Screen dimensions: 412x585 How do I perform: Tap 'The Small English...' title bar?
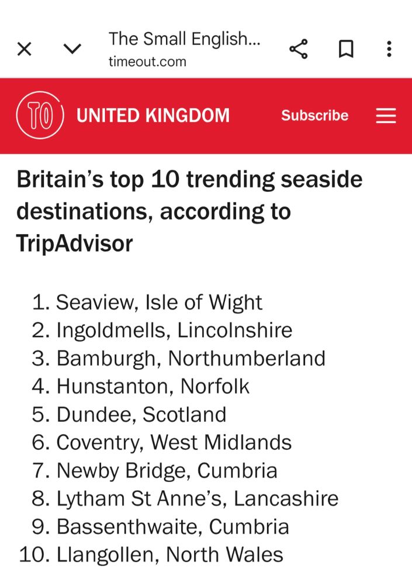pyautogui.click(x=185, y=39)
